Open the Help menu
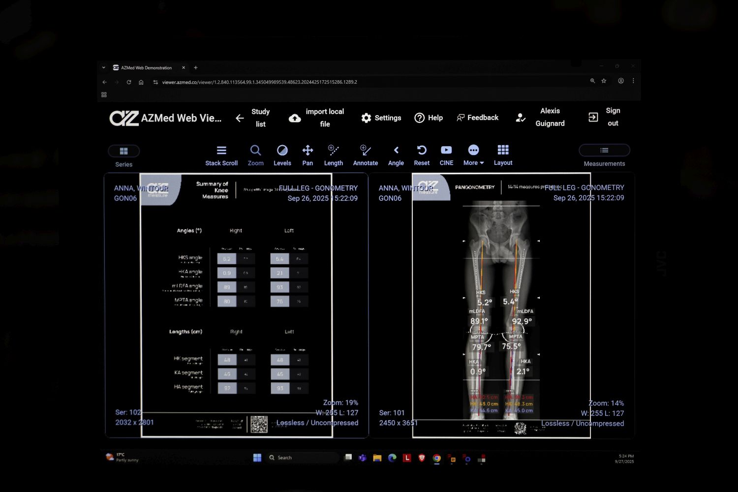The width and height of the screenshot is (738, 492). 429,118
